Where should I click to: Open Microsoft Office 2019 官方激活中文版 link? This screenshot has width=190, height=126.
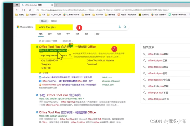69,85
